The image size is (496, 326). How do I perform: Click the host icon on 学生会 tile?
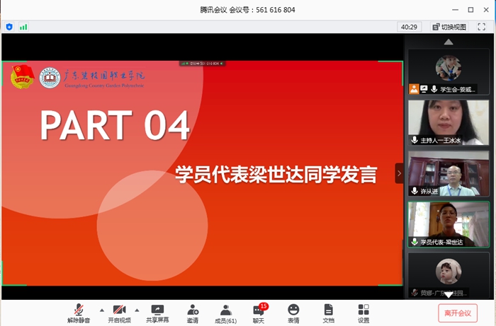point(414,89)
